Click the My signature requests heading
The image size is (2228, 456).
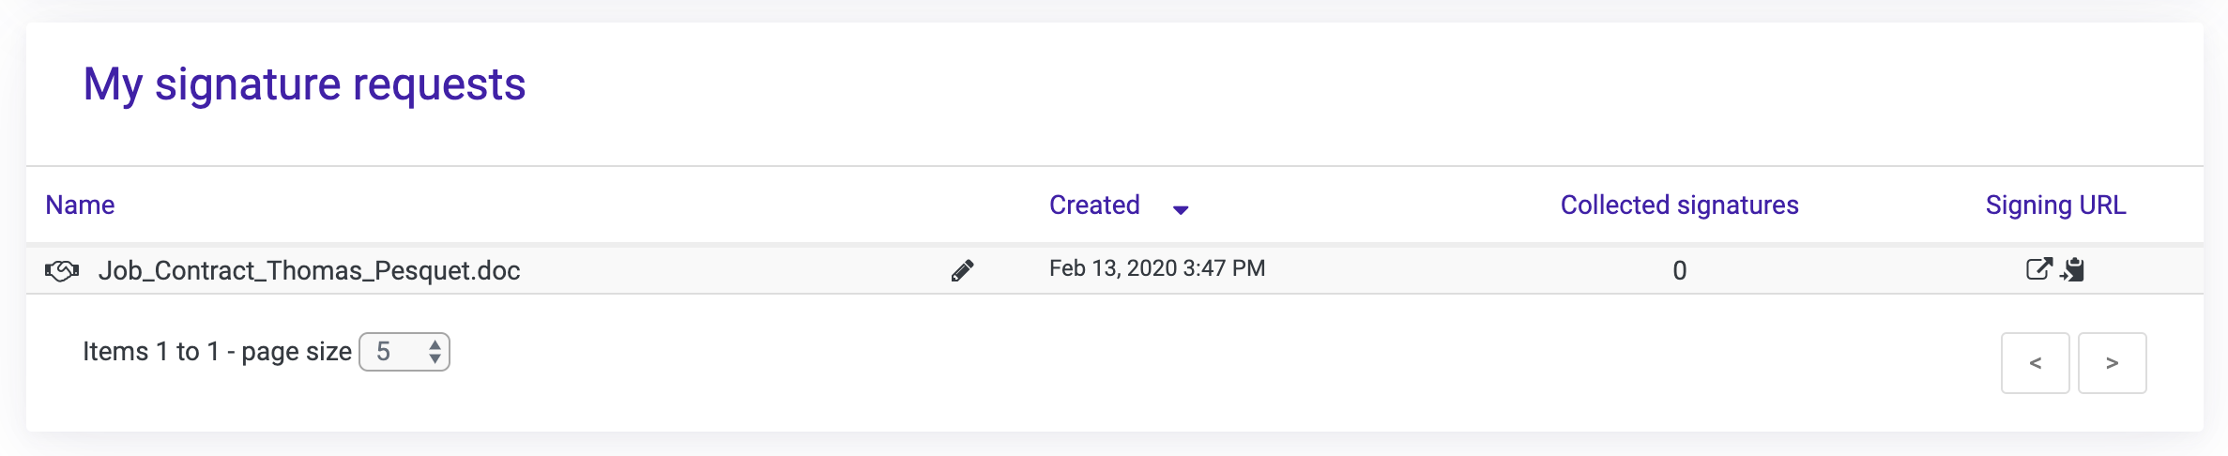click(x=304, y=84)
